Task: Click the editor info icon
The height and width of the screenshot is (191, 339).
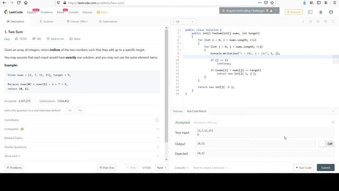Action: pyautogui.click(x=303, y=21)
